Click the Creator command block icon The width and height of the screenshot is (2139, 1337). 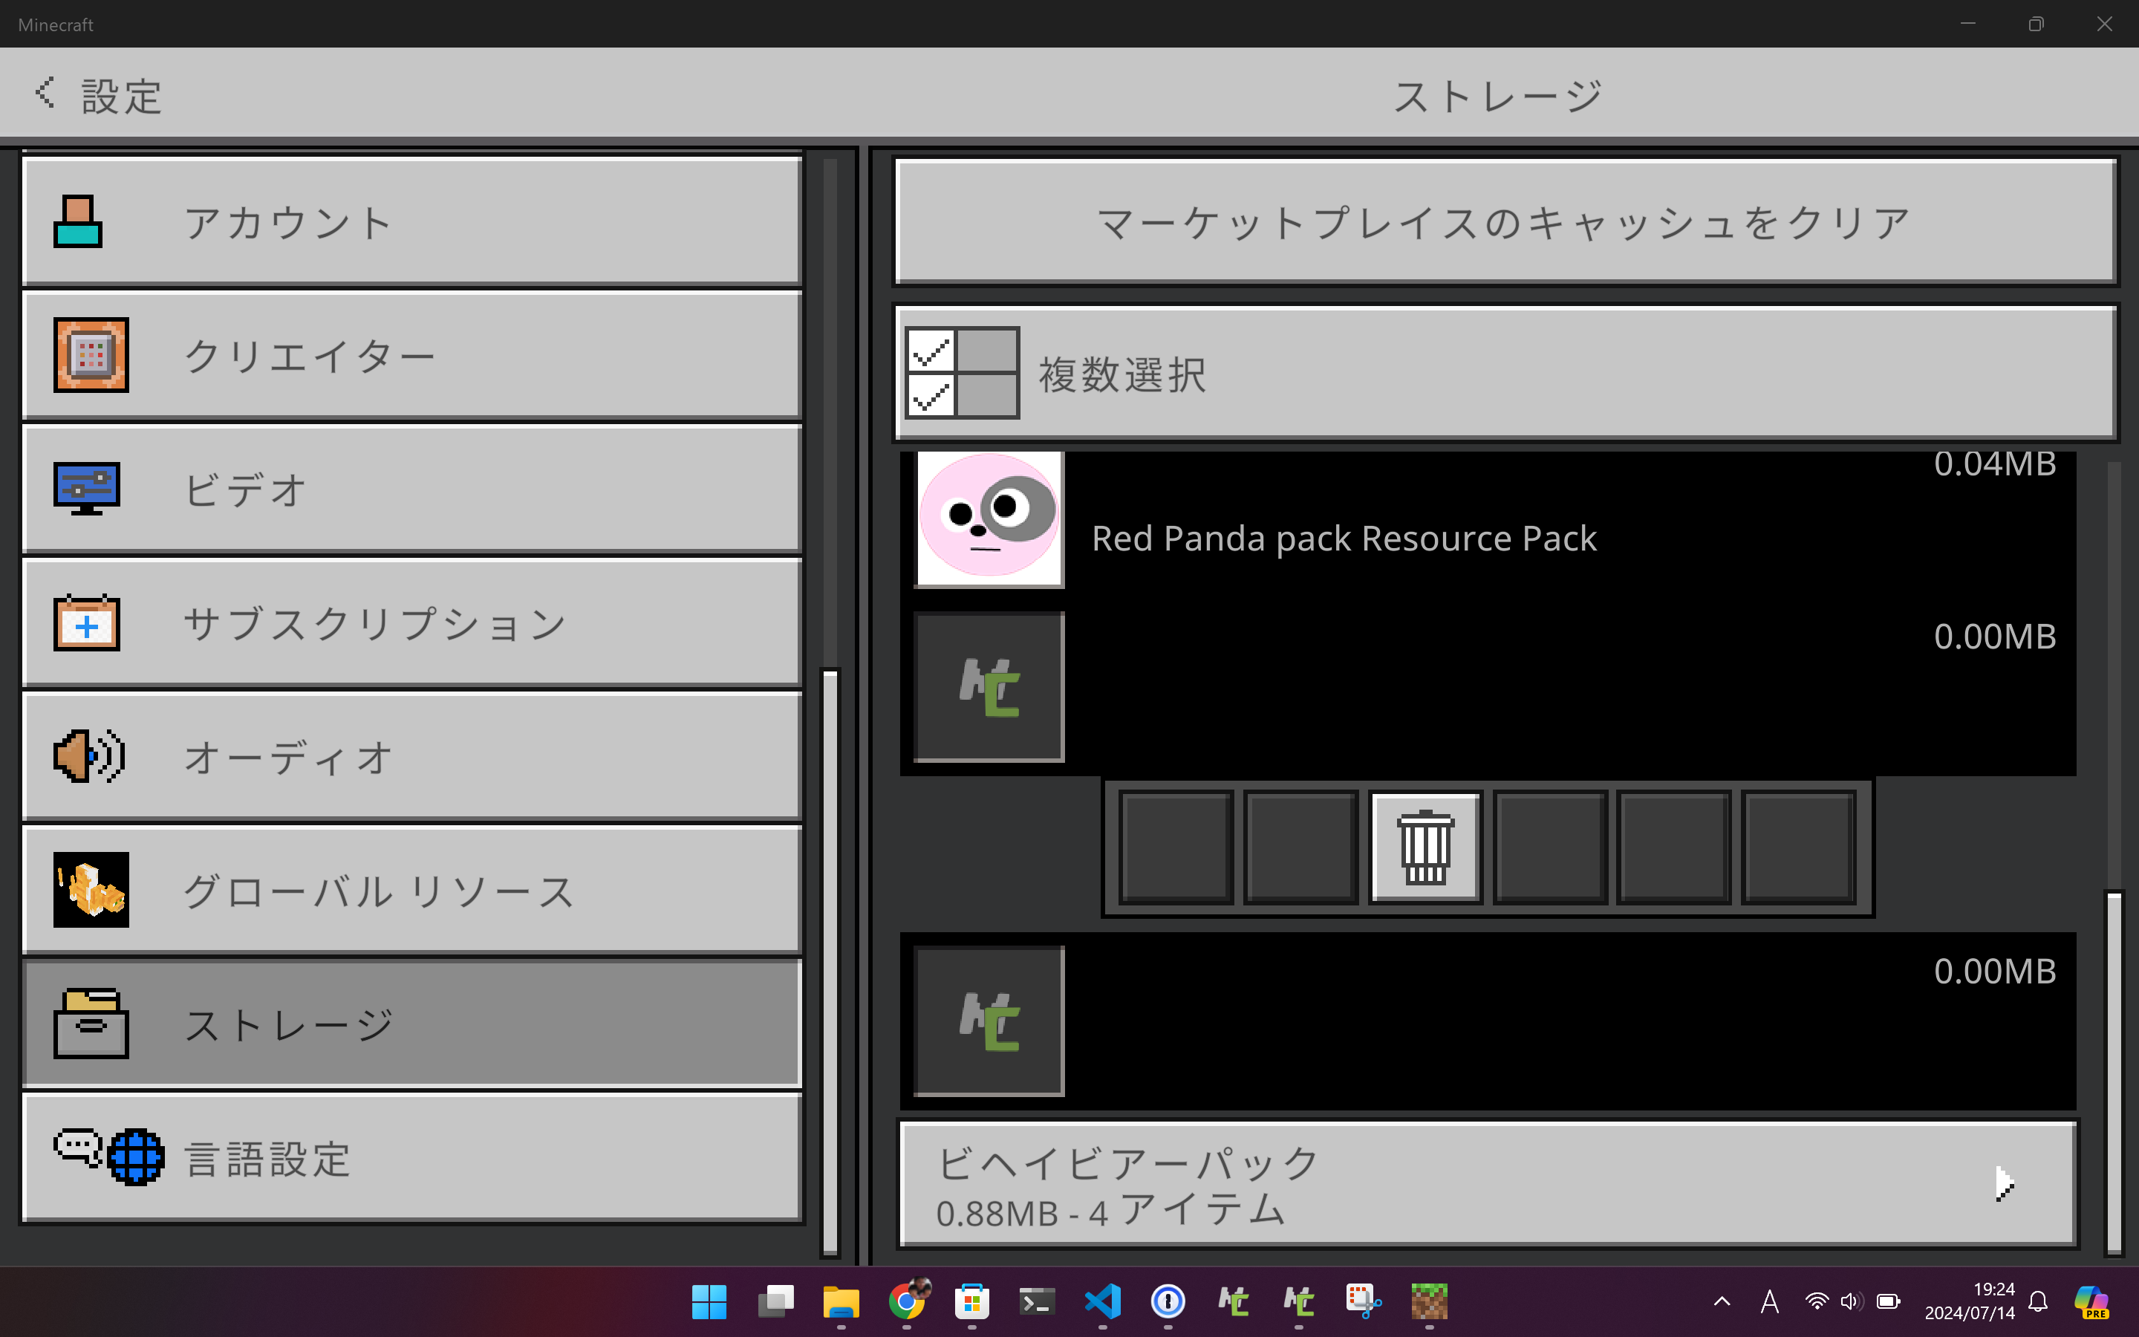tap(90, 356)
